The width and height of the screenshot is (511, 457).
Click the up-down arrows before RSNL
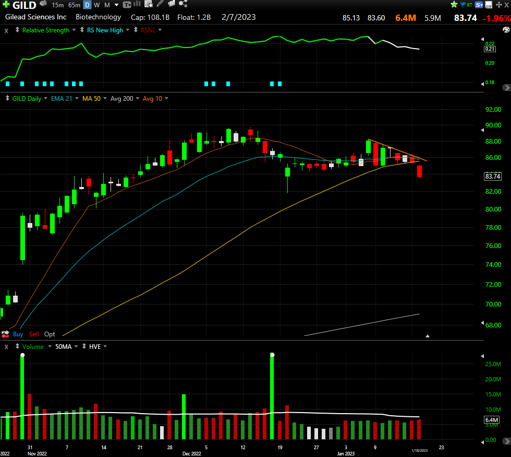136,30
